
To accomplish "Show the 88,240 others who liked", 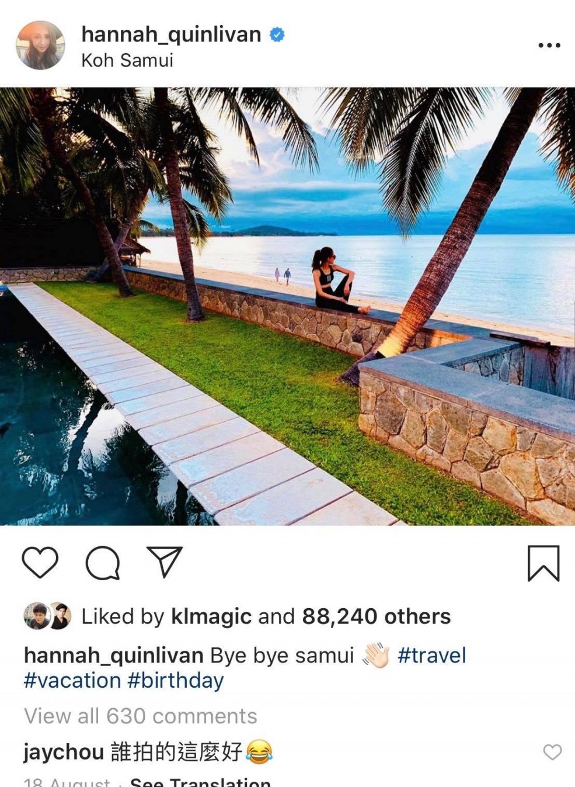I will 377,616.
